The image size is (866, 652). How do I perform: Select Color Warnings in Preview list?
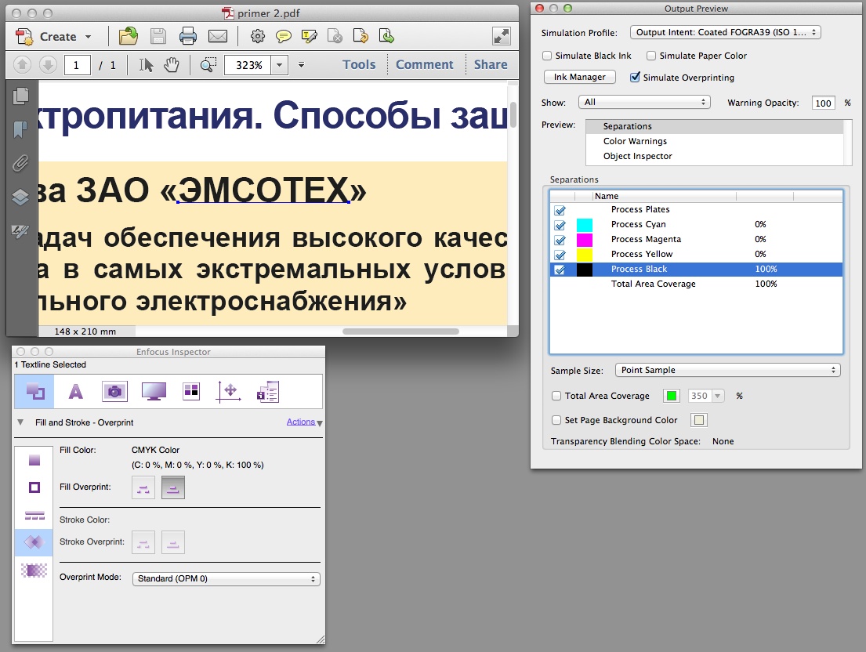click(715, 141)
